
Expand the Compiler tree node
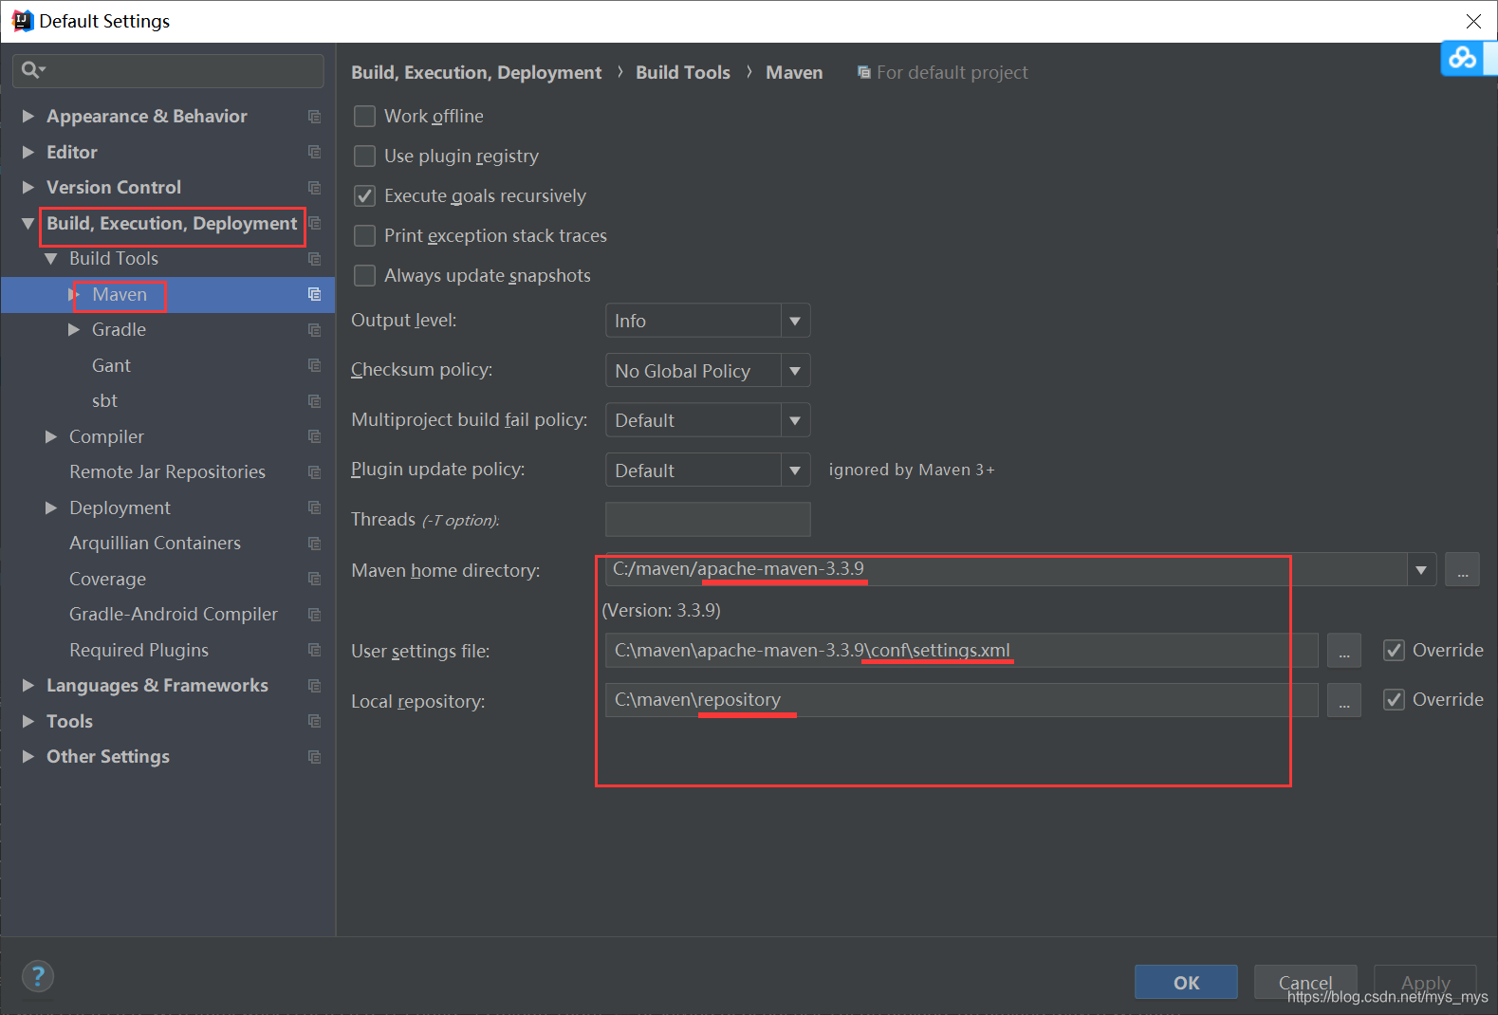pos(51,436)
